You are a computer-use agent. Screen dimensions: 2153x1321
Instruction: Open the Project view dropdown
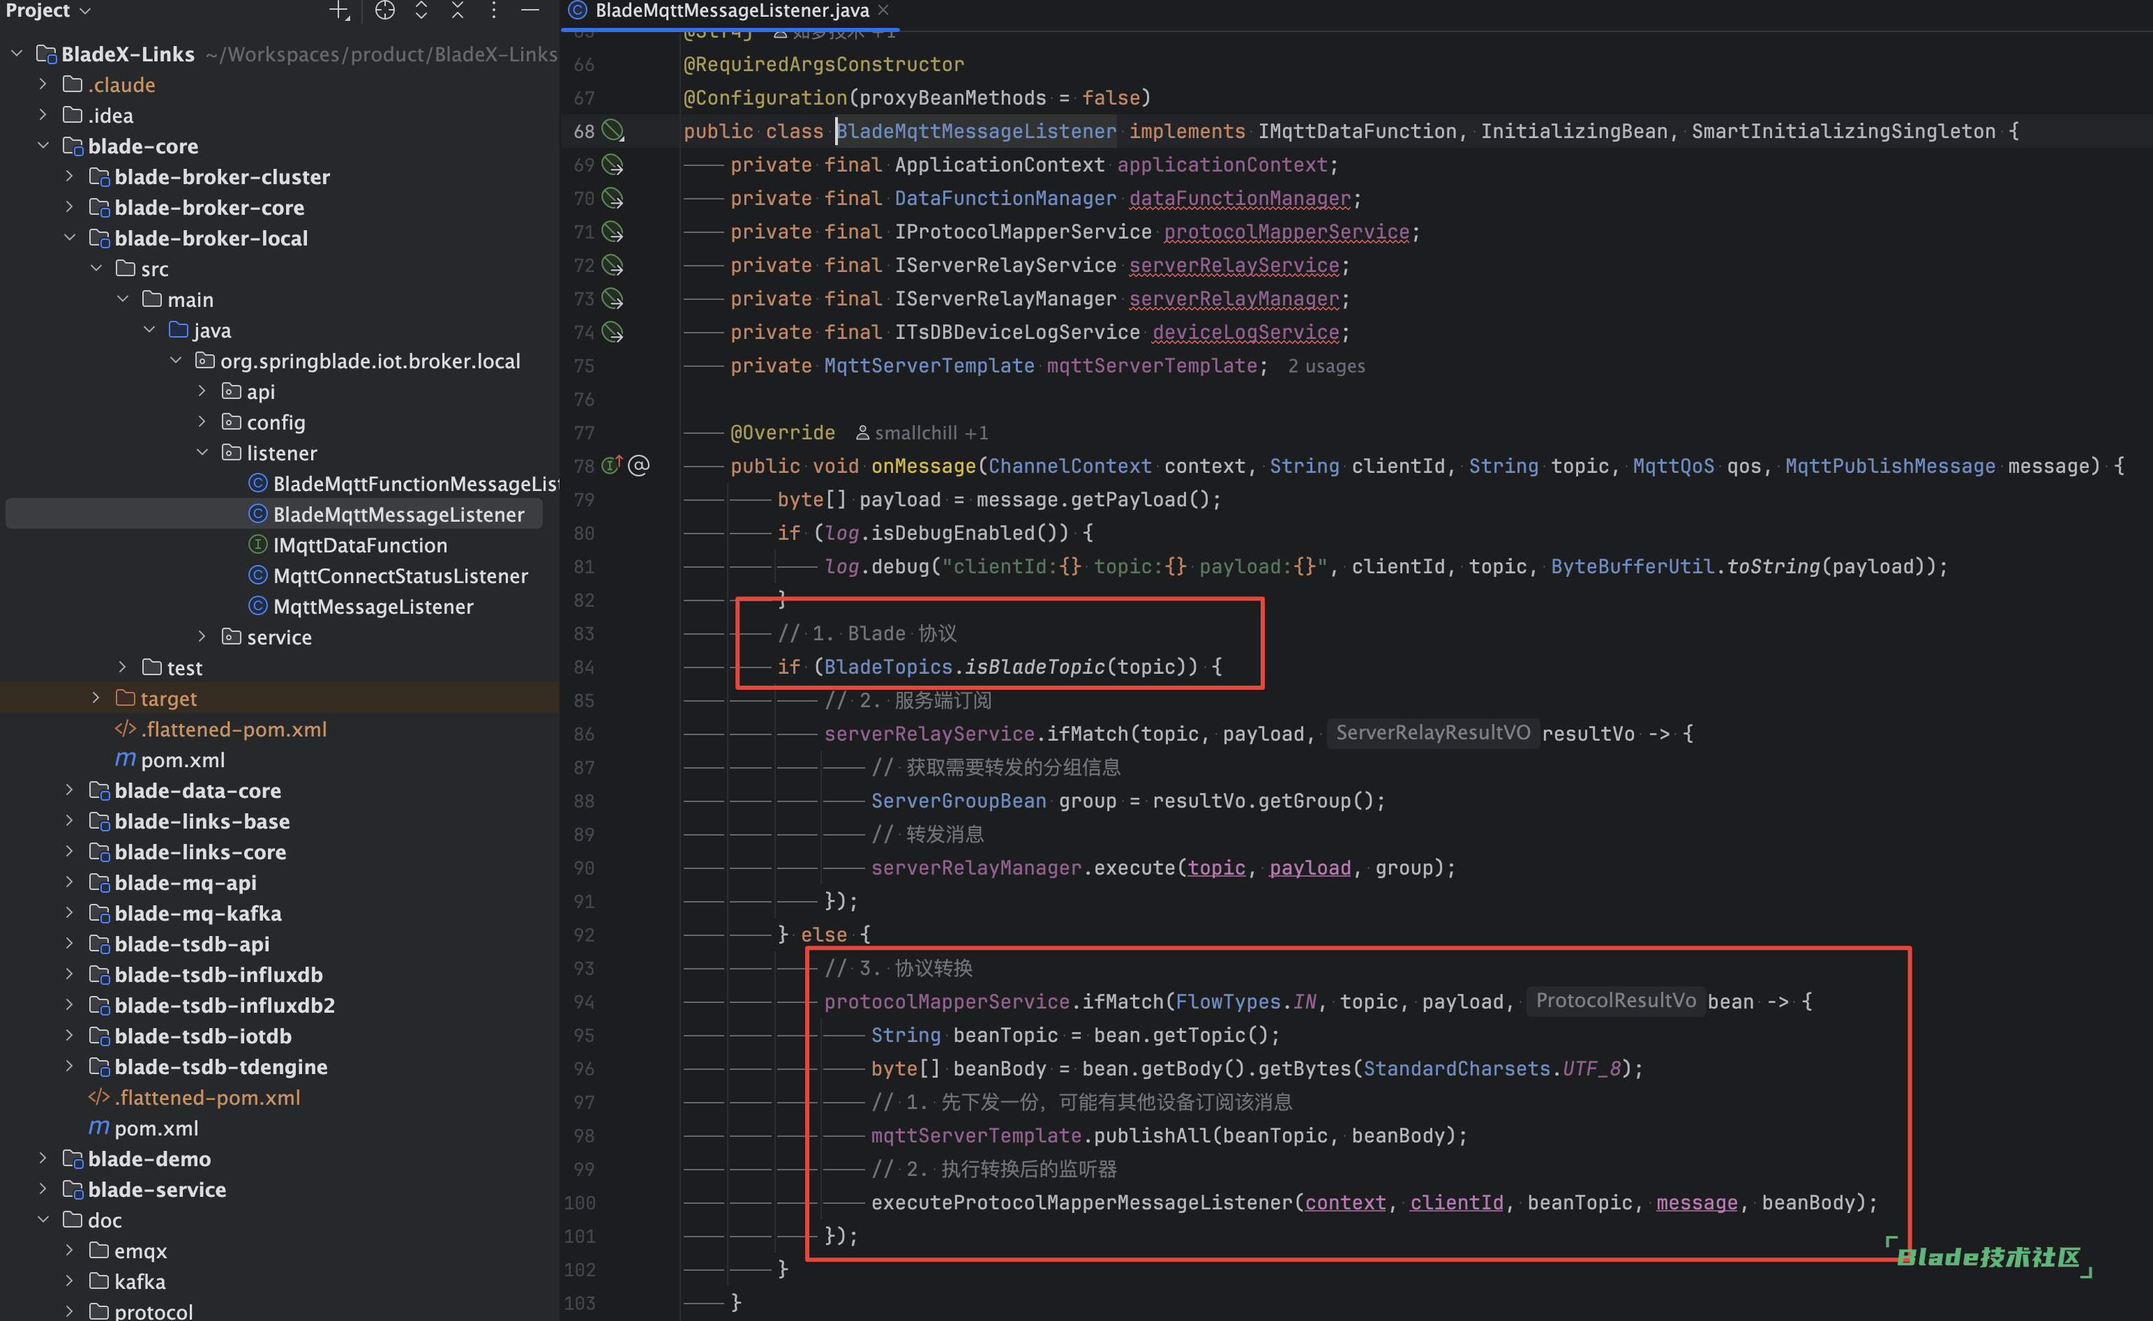click(48, 10)
